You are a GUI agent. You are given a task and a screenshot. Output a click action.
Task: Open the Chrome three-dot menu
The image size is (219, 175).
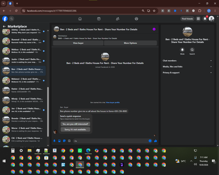215,11
